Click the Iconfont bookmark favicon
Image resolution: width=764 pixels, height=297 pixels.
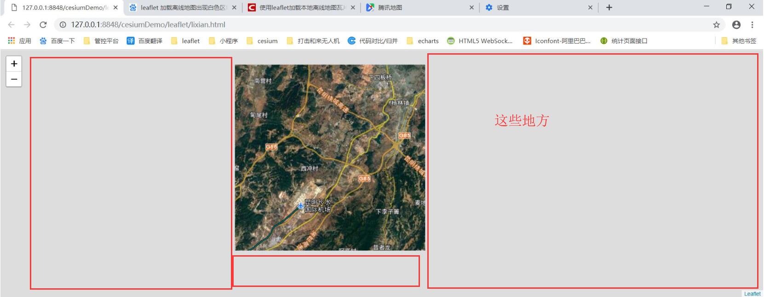(x=527, y=41)
